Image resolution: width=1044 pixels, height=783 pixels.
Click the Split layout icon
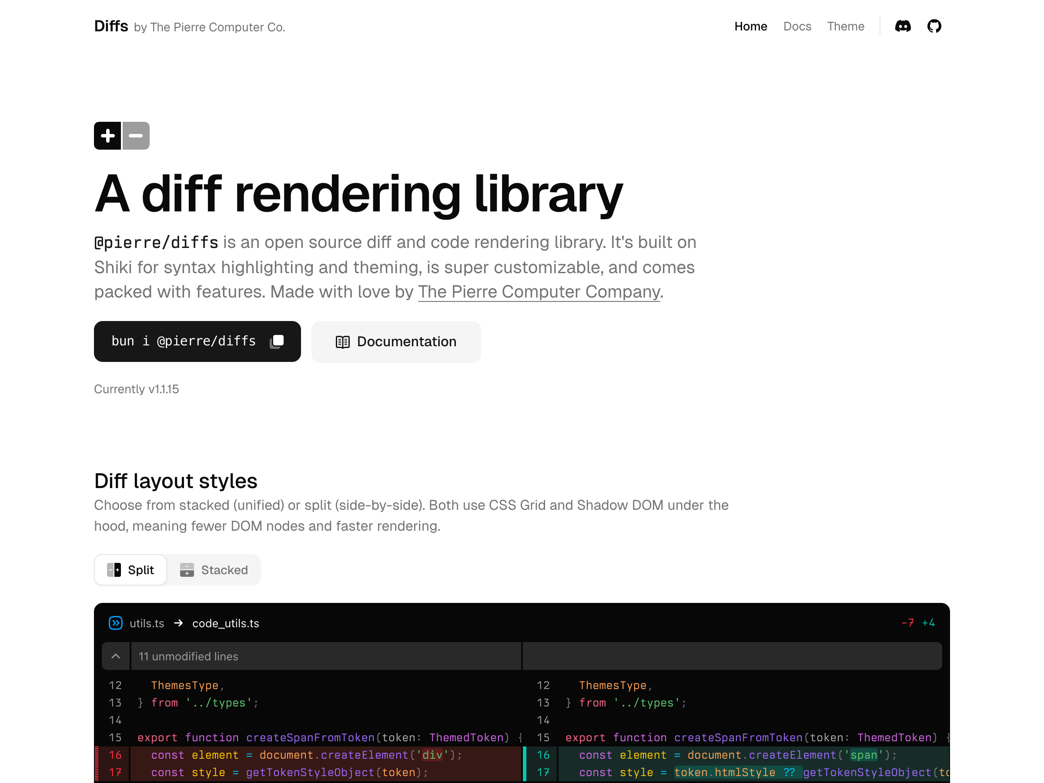pyautogui.click(x=114, y=570)
